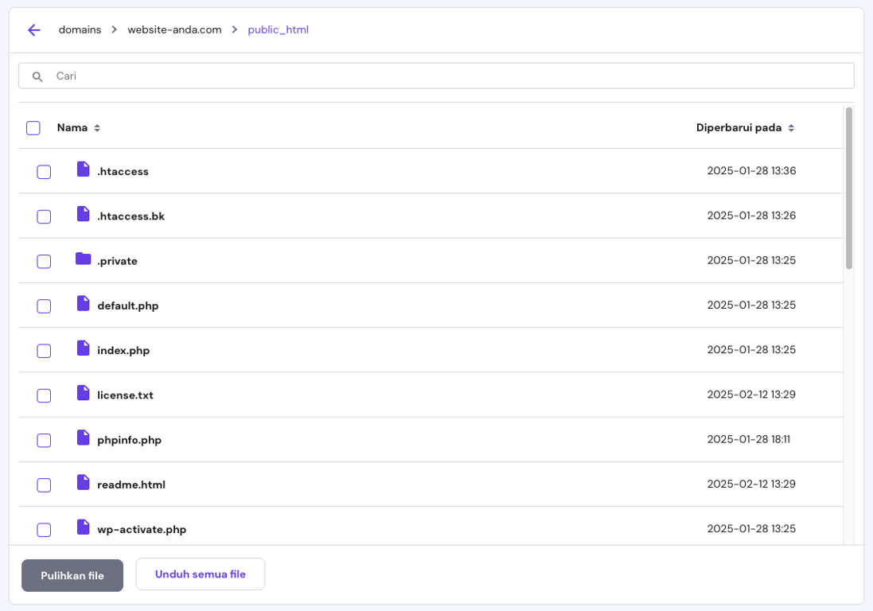
Task: Toggle the select-all checkbox in header
Action: point(33,127)
